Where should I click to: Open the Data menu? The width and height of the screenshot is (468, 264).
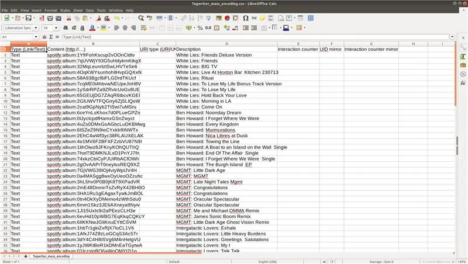click(x=90, y=10)
